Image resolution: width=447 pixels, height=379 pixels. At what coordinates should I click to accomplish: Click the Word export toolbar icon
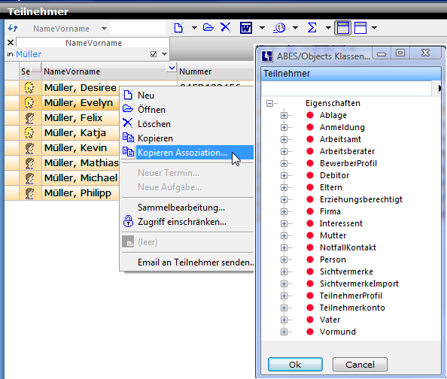(x=246, y=28)
